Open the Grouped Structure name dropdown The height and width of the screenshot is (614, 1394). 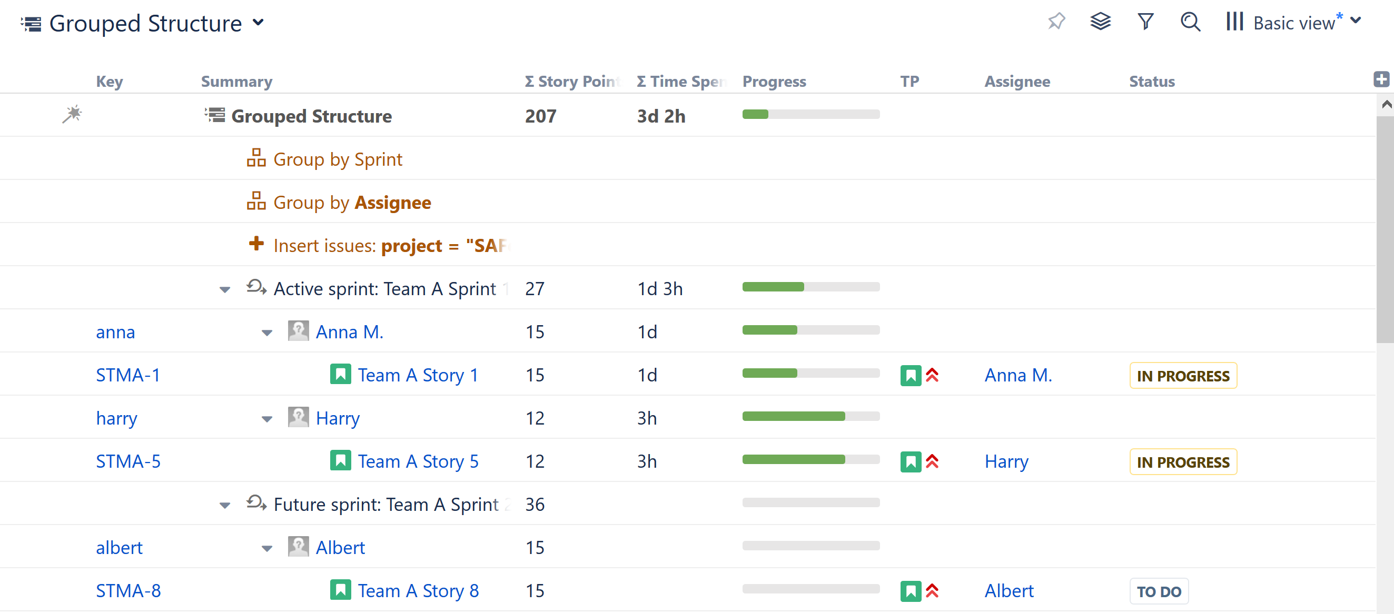coord(259,23)
